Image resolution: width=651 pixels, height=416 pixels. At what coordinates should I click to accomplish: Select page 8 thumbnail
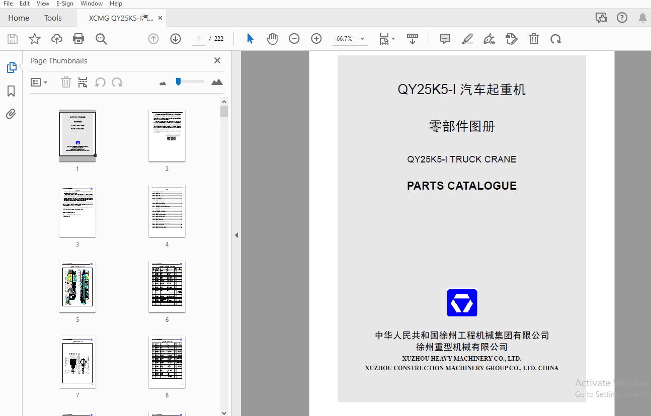tap(167, 362)
